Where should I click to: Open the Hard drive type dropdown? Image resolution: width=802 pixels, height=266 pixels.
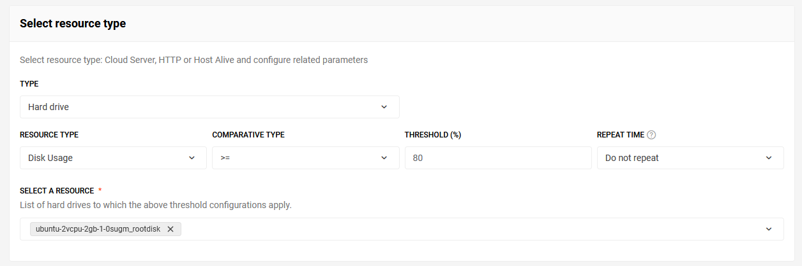pyautogui.click(x=209, y=107)
